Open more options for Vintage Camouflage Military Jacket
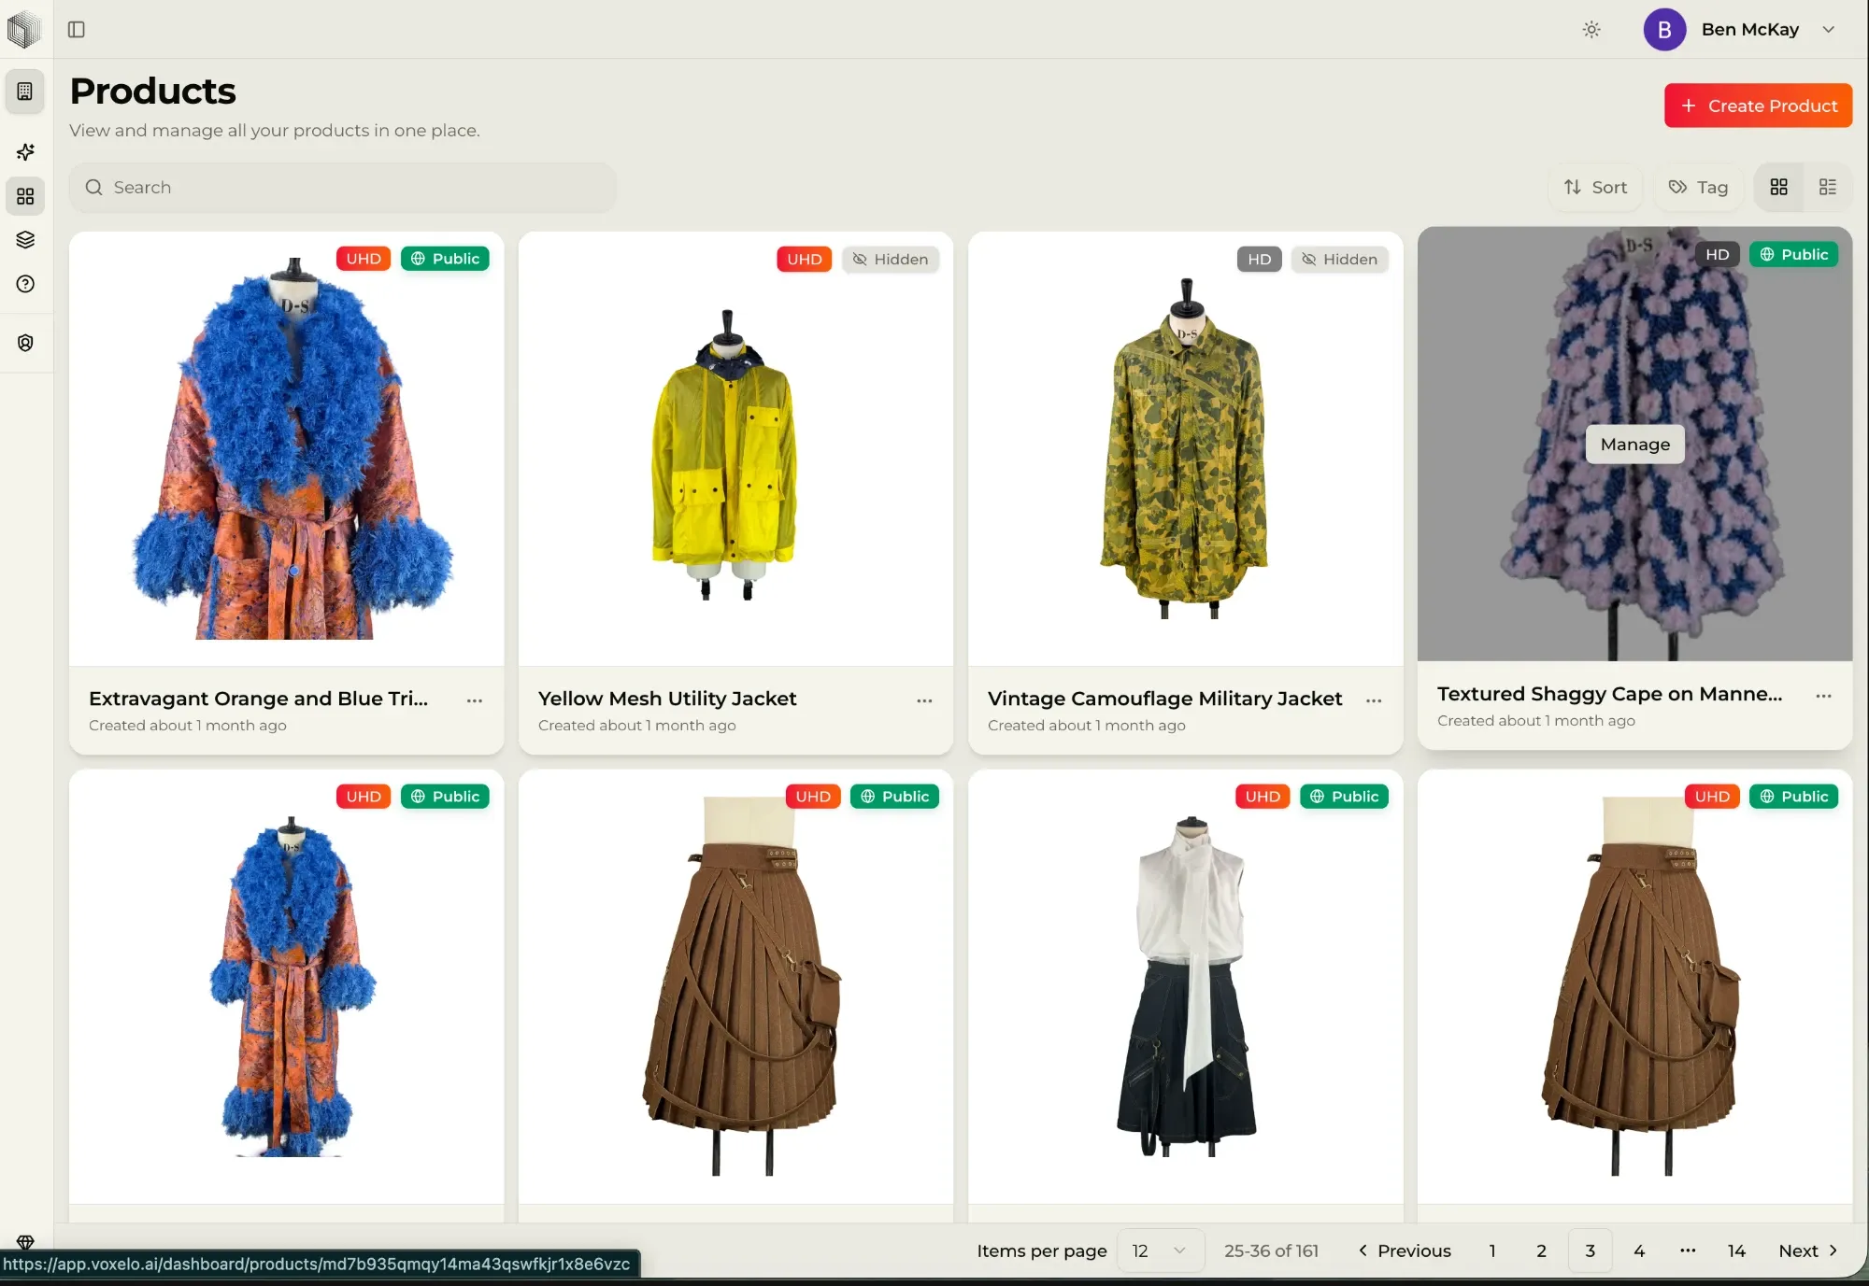Image resolution: width=1869 pixels, height=1286 pixels. pyautogui.click(x=1374, y=700)
